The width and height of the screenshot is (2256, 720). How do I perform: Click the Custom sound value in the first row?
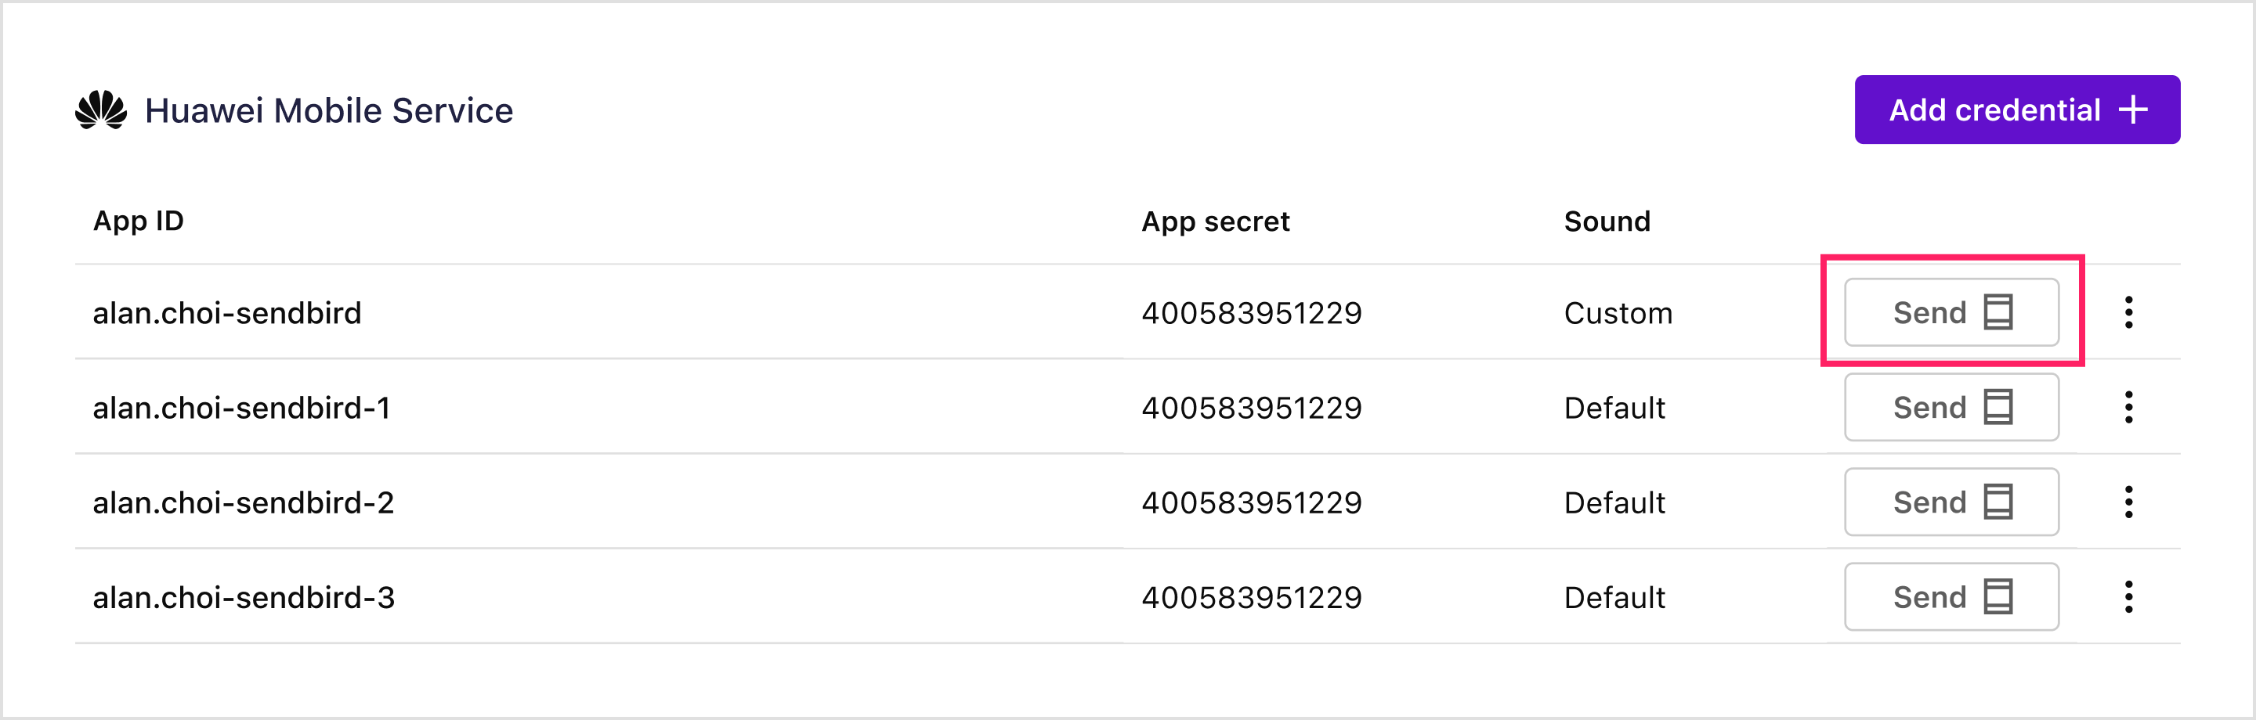tap(1618, 313)
